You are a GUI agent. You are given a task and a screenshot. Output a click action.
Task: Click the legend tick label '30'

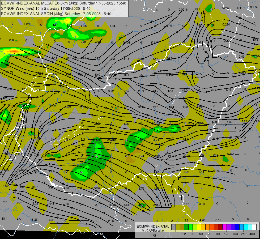pos(193,234)
